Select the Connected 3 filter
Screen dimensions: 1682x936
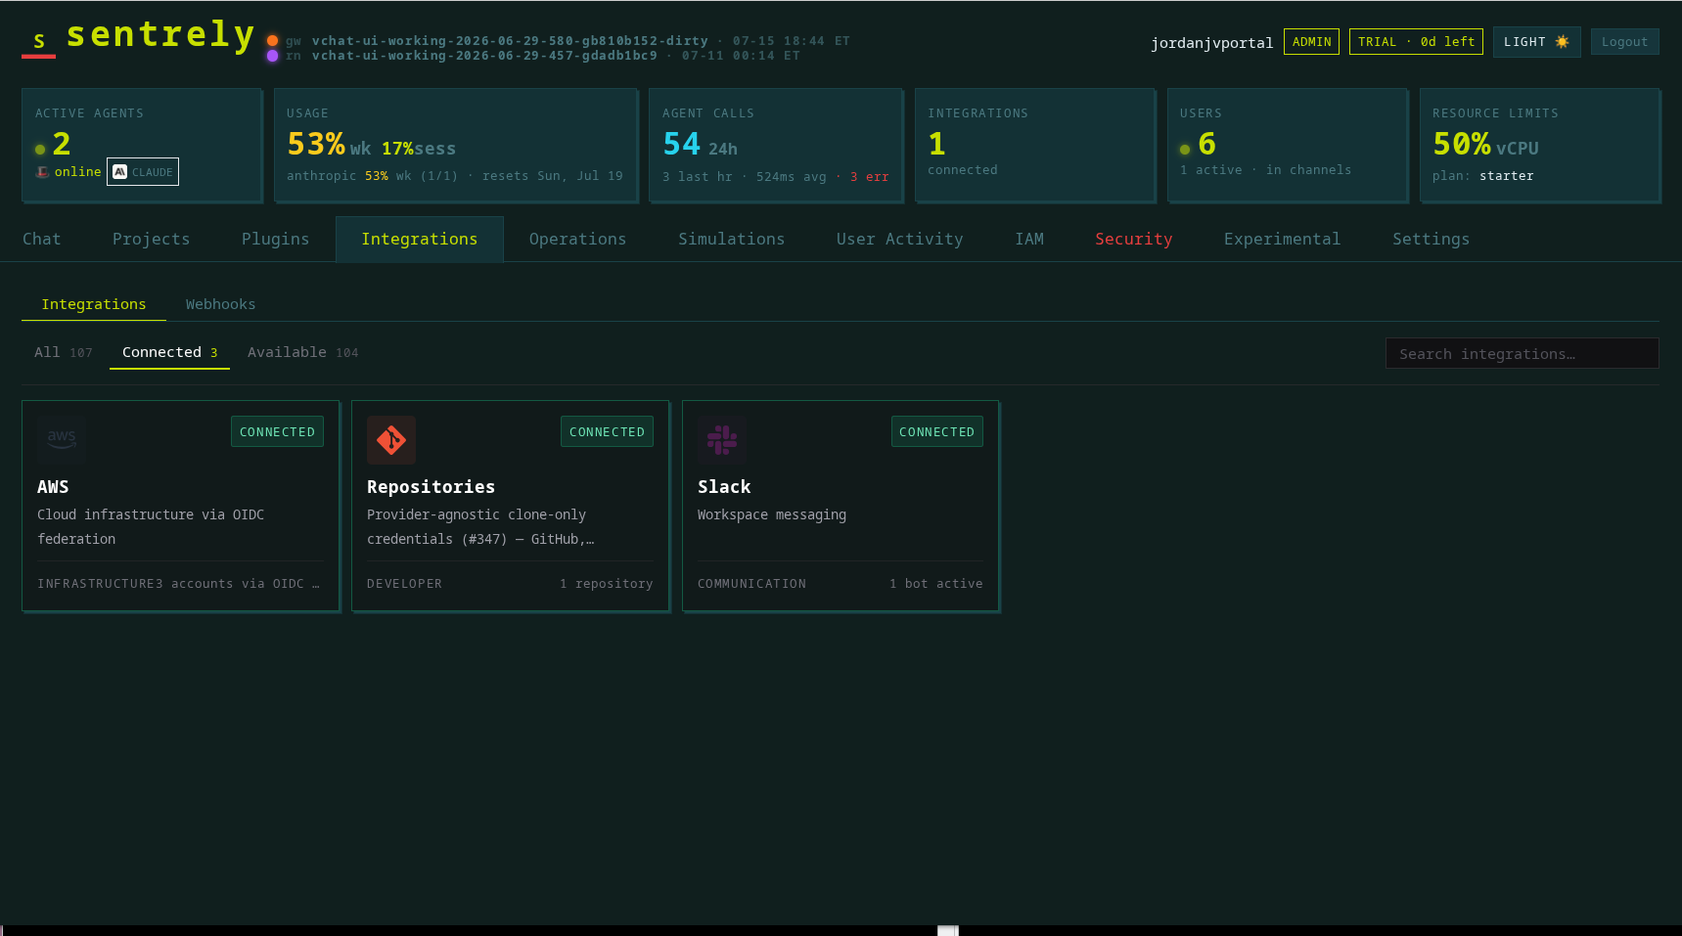click(x=169, y=352)
